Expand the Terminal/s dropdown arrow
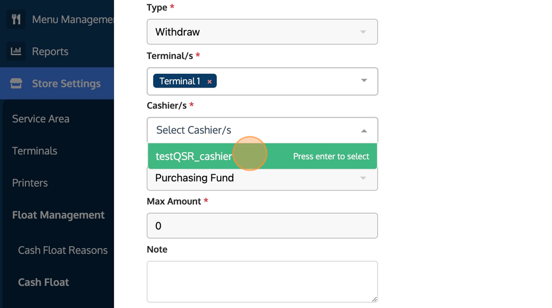The height and width of the screenshot is (308, 552). (x=364, y=81)
